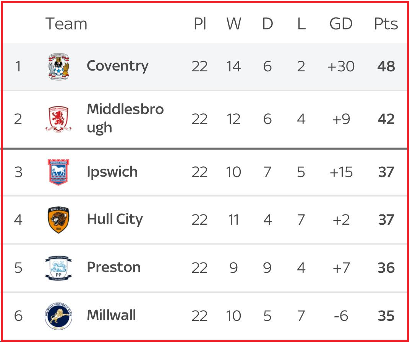Select the Millwall team name
The width and height of the screenshot is (410, 343).
(x=111, y=316)
